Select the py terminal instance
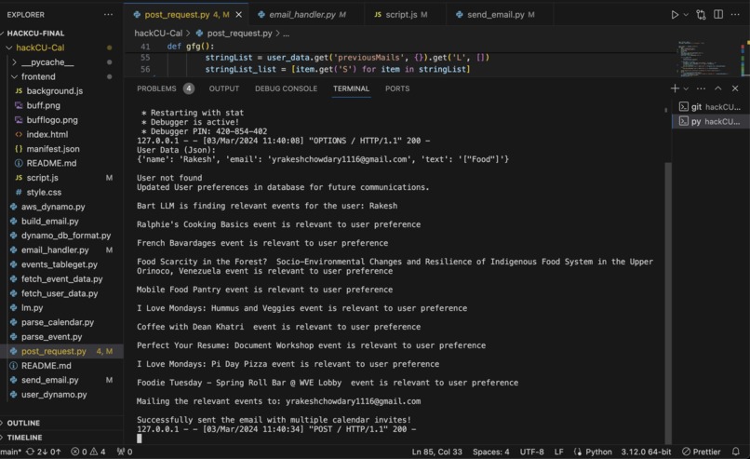The width and height of the screenshot is (750, 459). [x=710, y=121]
